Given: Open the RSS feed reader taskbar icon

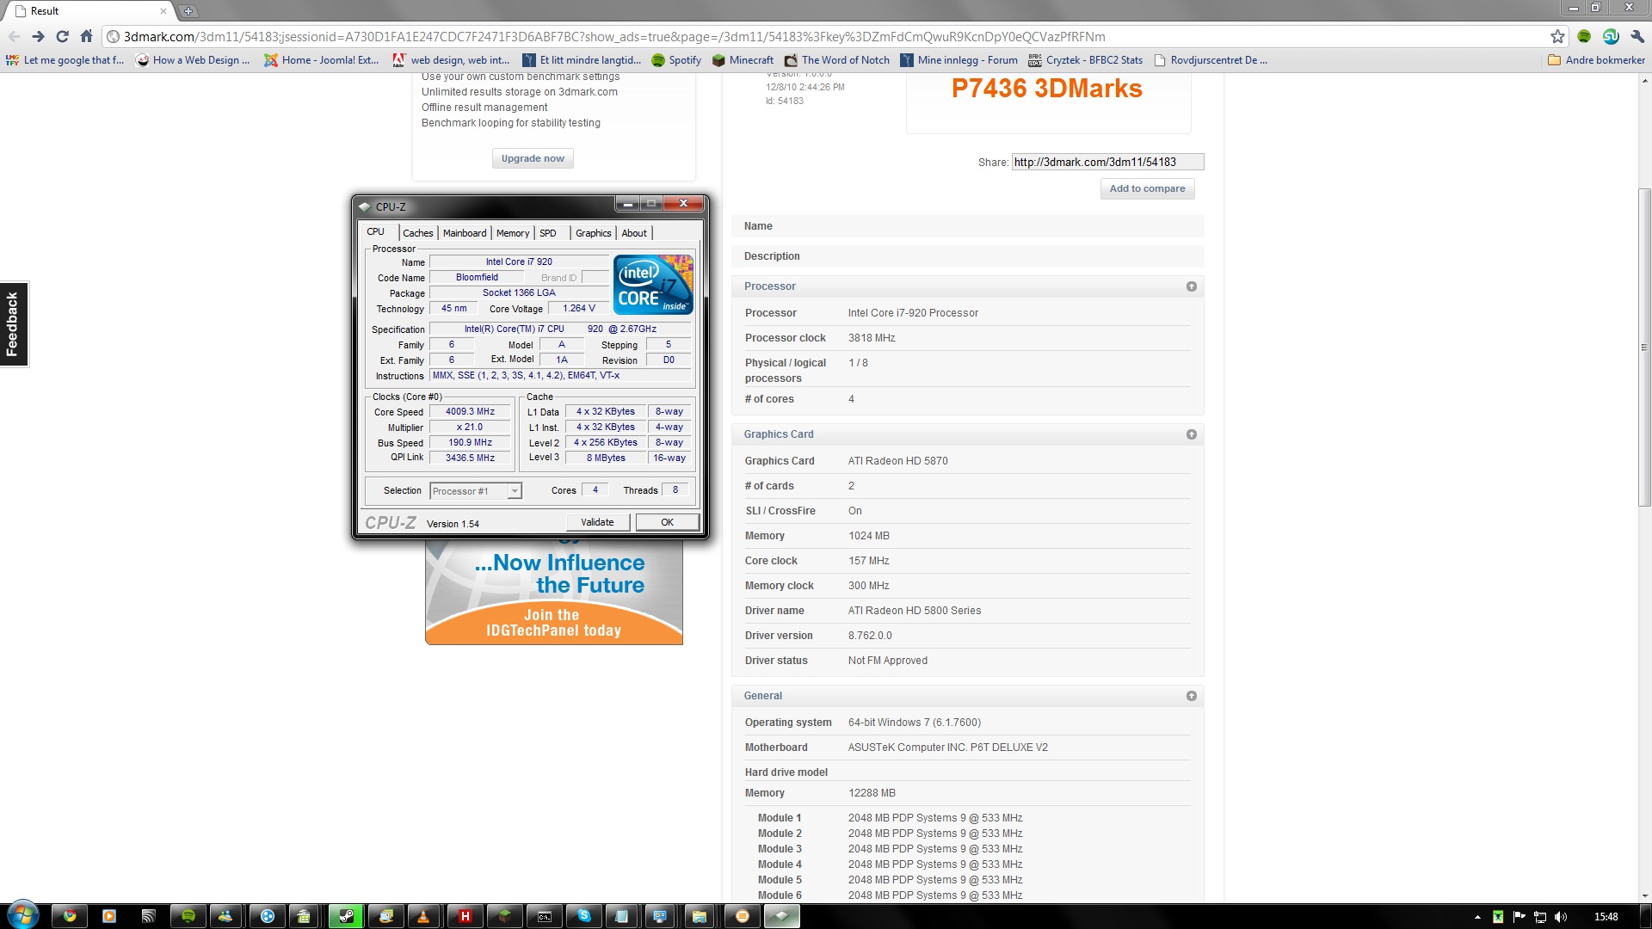Looking at the screenshot, I should pyautogui.click(x=149, y=916).
